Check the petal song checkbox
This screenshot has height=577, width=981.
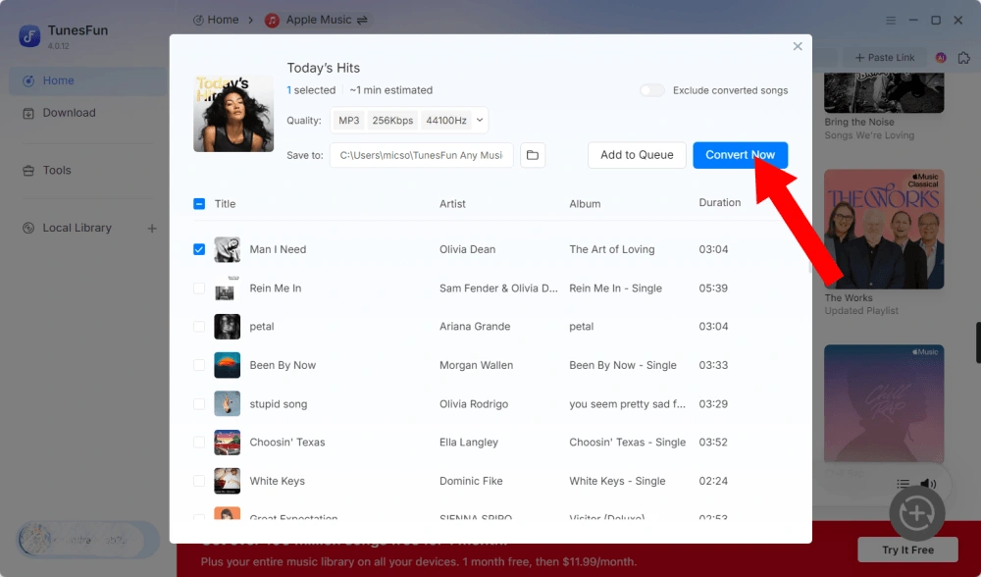(x=199, y=326)
